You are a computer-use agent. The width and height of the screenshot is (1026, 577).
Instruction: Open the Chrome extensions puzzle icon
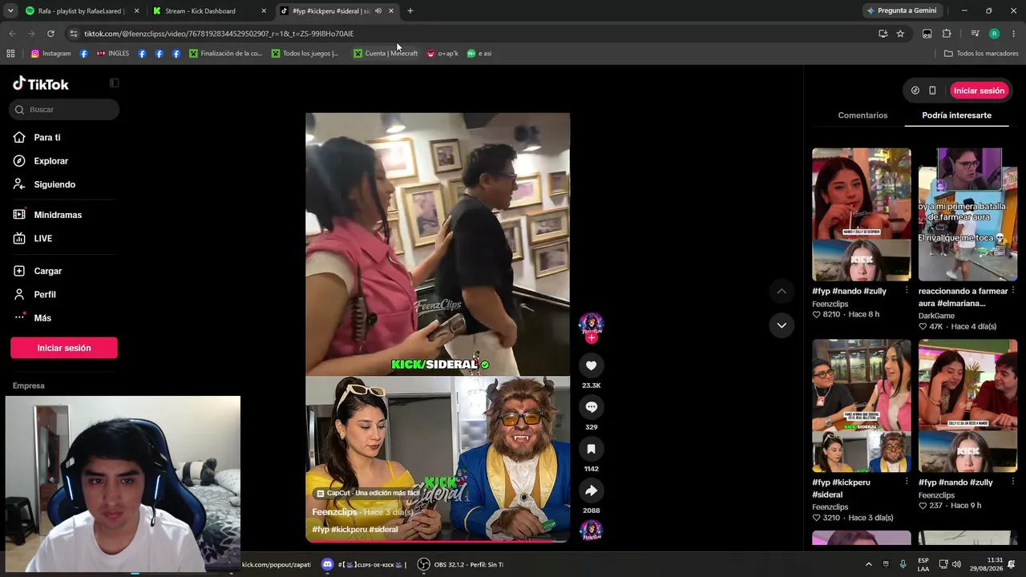(947, 34)
